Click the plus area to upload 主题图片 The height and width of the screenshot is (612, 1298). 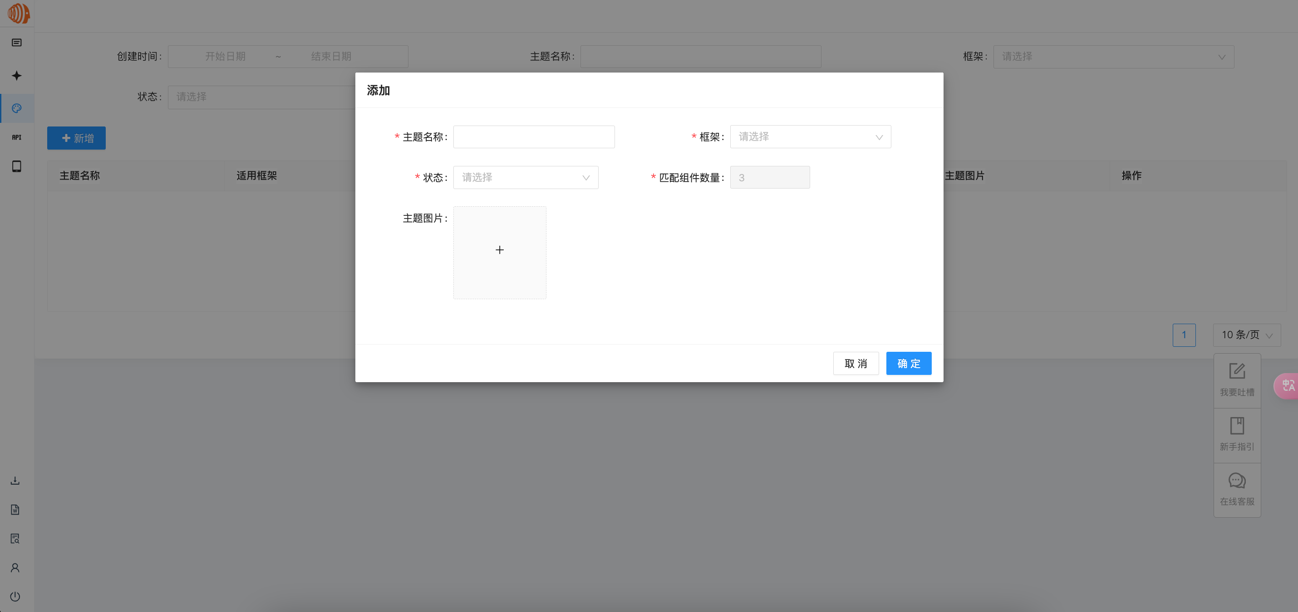[x=499, y=250]
